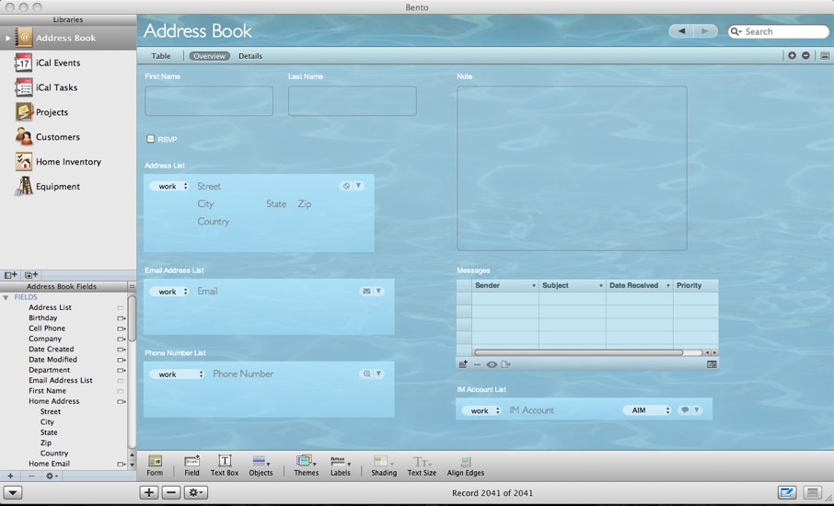The height and width of the screenshot is (506, 834).
Task: Open the work label dropdown in Phone Number List
Action: (x=177, y=374)
